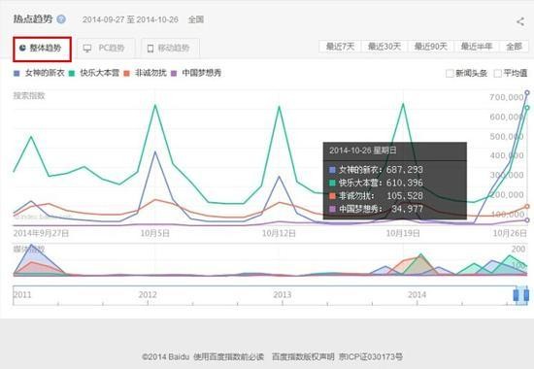Toggle the 女神的新衣 legend series

(39, 73)
